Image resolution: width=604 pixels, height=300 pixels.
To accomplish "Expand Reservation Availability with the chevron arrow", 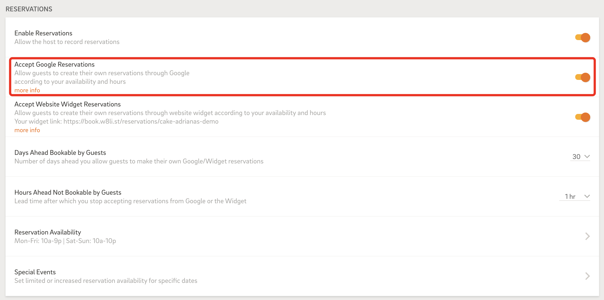I will click(588, 236).
